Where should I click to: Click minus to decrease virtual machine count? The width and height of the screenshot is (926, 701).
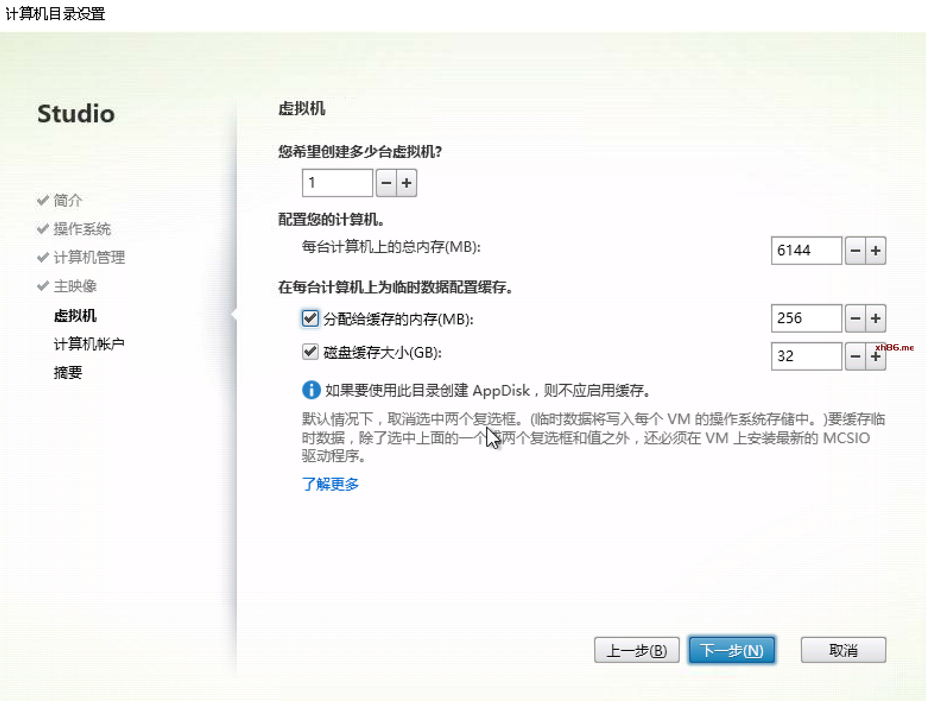pyautogui.click(x=386, y=183)
